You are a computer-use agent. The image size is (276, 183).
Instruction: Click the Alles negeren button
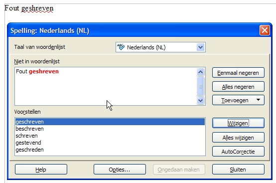pos(238,87)
